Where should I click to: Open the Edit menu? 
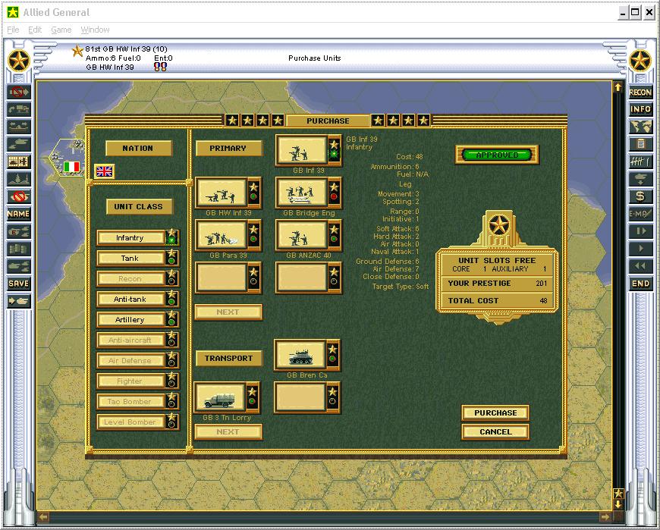point(35,30)
